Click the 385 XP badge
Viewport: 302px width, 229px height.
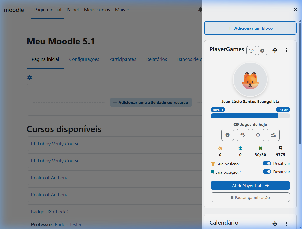(x=283, y=110)
